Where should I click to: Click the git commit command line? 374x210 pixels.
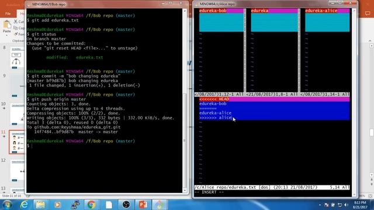click(74, 76)
